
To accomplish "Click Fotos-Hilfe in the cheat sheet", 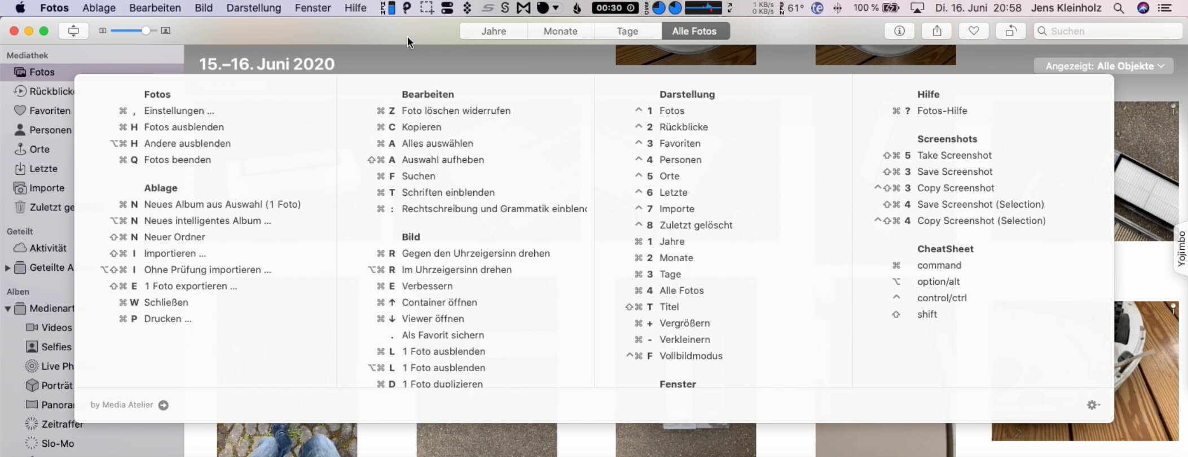I will [942, 111].
